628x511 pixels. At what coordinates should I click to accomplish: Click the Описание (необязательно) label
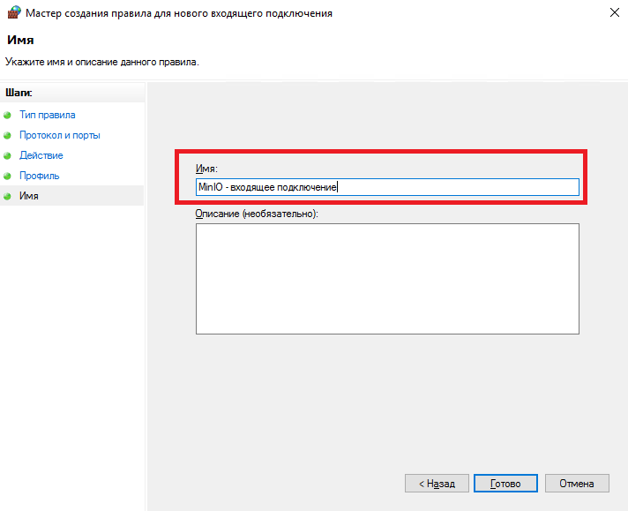coord(256,214)
